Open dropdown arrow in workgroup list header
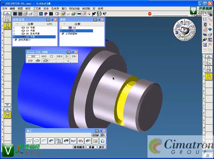Viewport: 214px width, 159px height. point(64,24)
